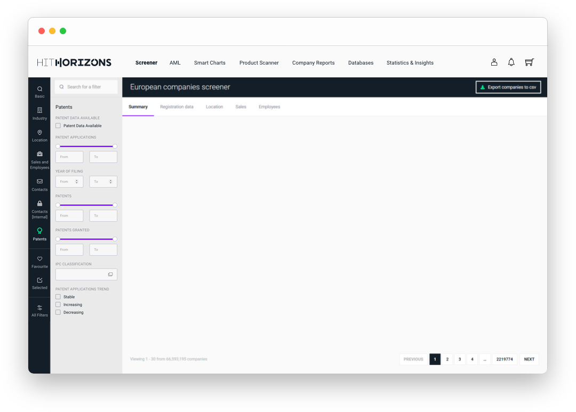The image size is (576, 412).
Task: Switch to the Sales tab
Action: [241, 107]
